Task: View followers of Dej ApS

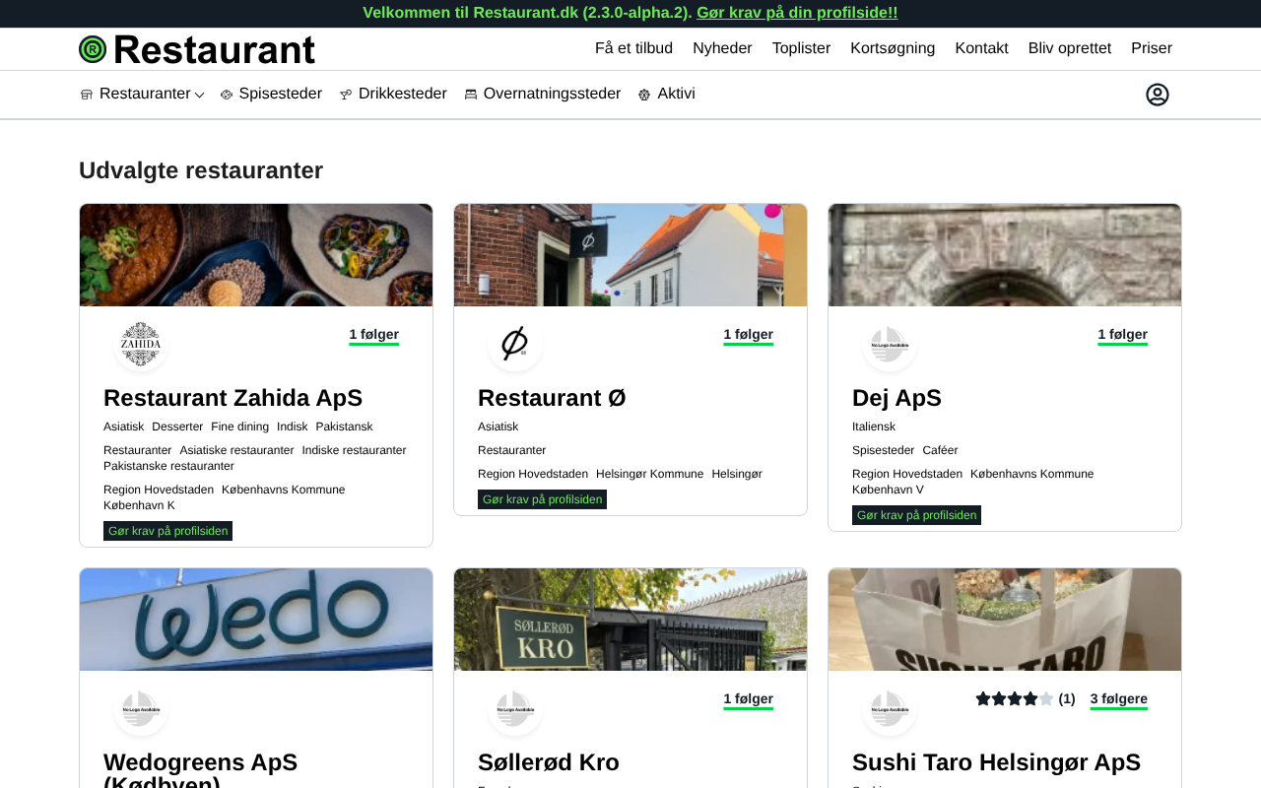Action: click(x=1123, y=335)
